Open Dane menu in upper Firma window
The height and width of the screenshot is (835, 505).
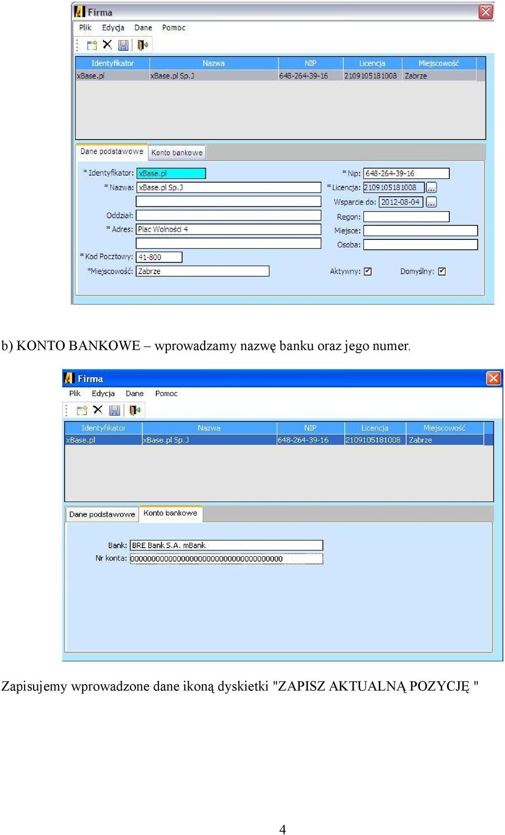(x=143, y=28)
